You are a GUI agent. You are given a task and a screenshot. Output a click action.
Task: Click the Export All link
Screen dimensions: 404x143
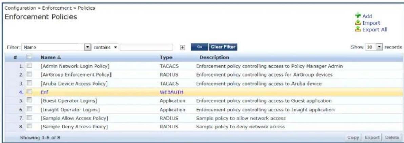pyautogui.click(x=375, y=29)
